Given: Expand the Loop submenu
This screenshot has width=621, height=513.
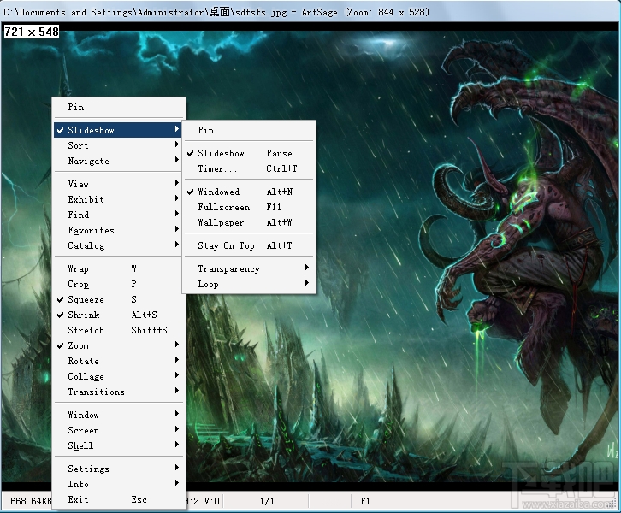Looking at the screenshot, I should (x=208, y=285).
